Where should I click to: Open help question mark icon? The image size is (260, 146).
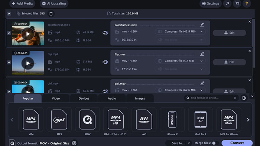[x=247, y=3]
